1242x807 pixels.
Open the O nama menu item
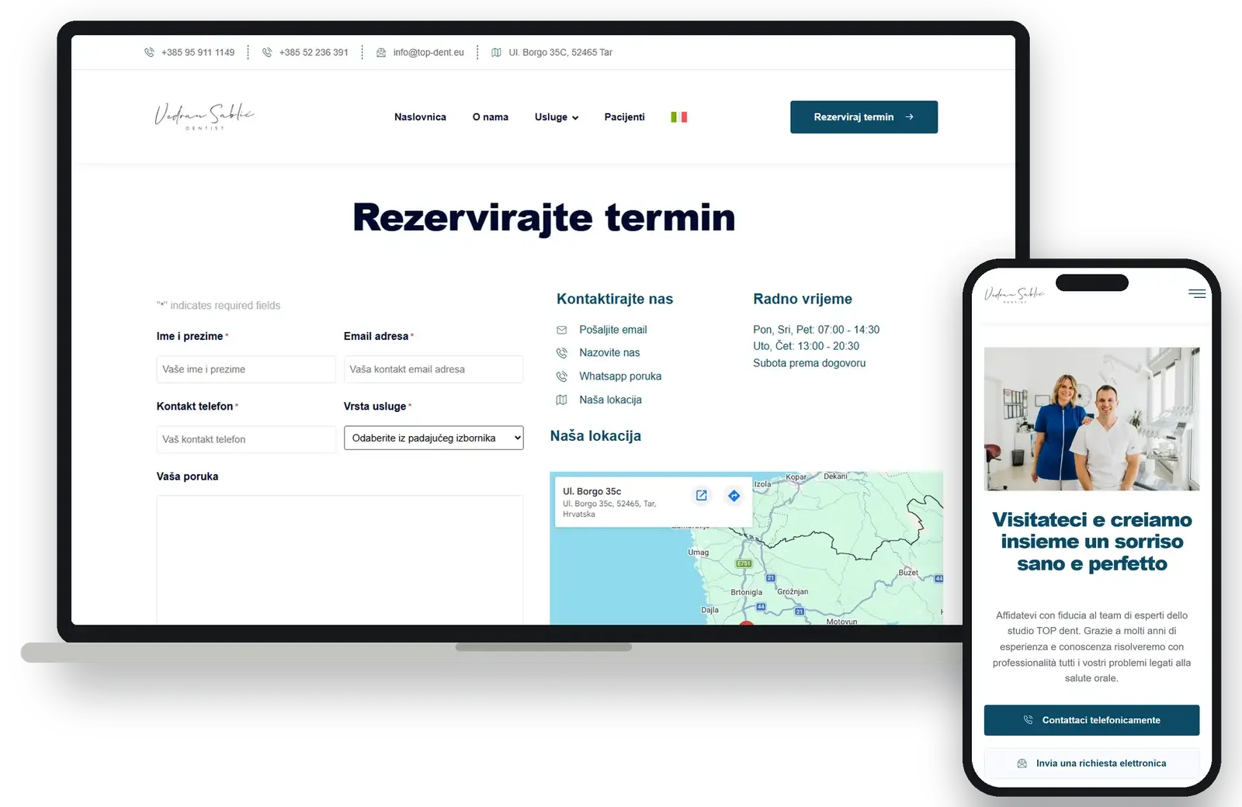[x=491, y=117]
